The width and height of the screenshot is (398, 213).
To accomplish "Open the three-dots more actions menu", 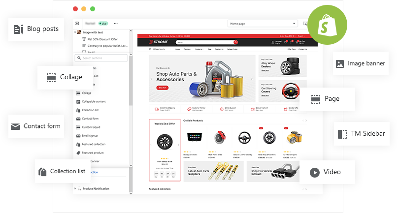I will [x=116, y=23].
